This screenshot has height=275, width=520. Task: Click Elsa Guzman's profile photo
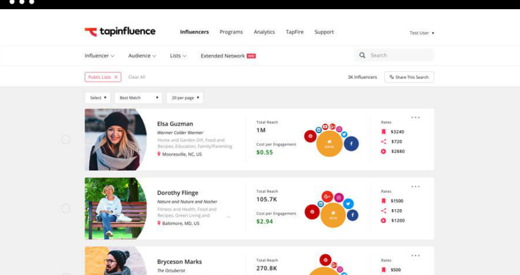coord(116,139)
